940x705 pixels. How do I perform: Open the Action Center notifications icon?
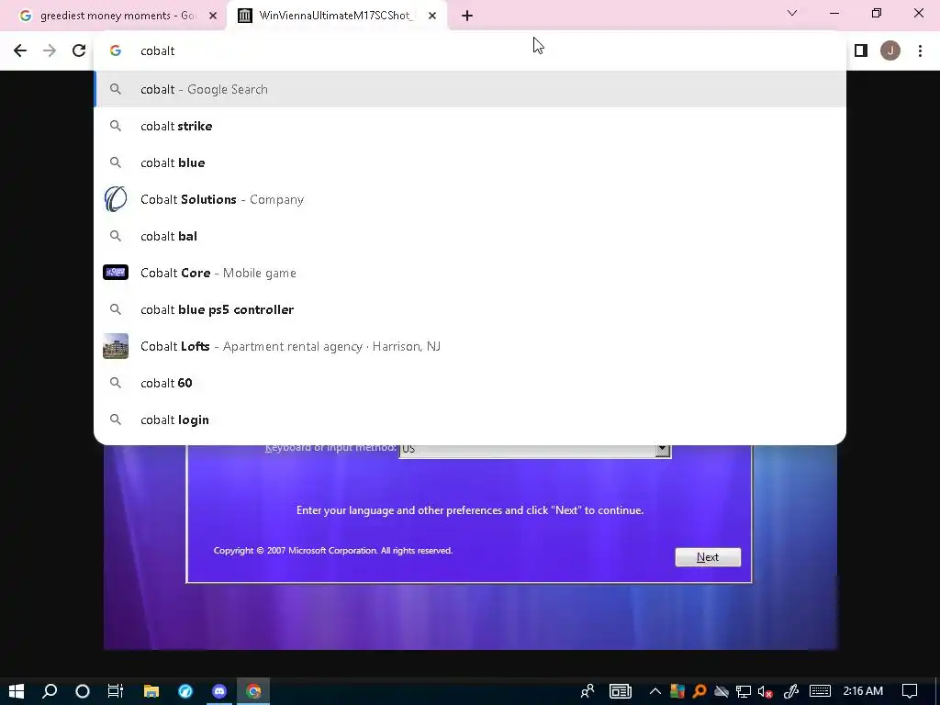(910, 691)
